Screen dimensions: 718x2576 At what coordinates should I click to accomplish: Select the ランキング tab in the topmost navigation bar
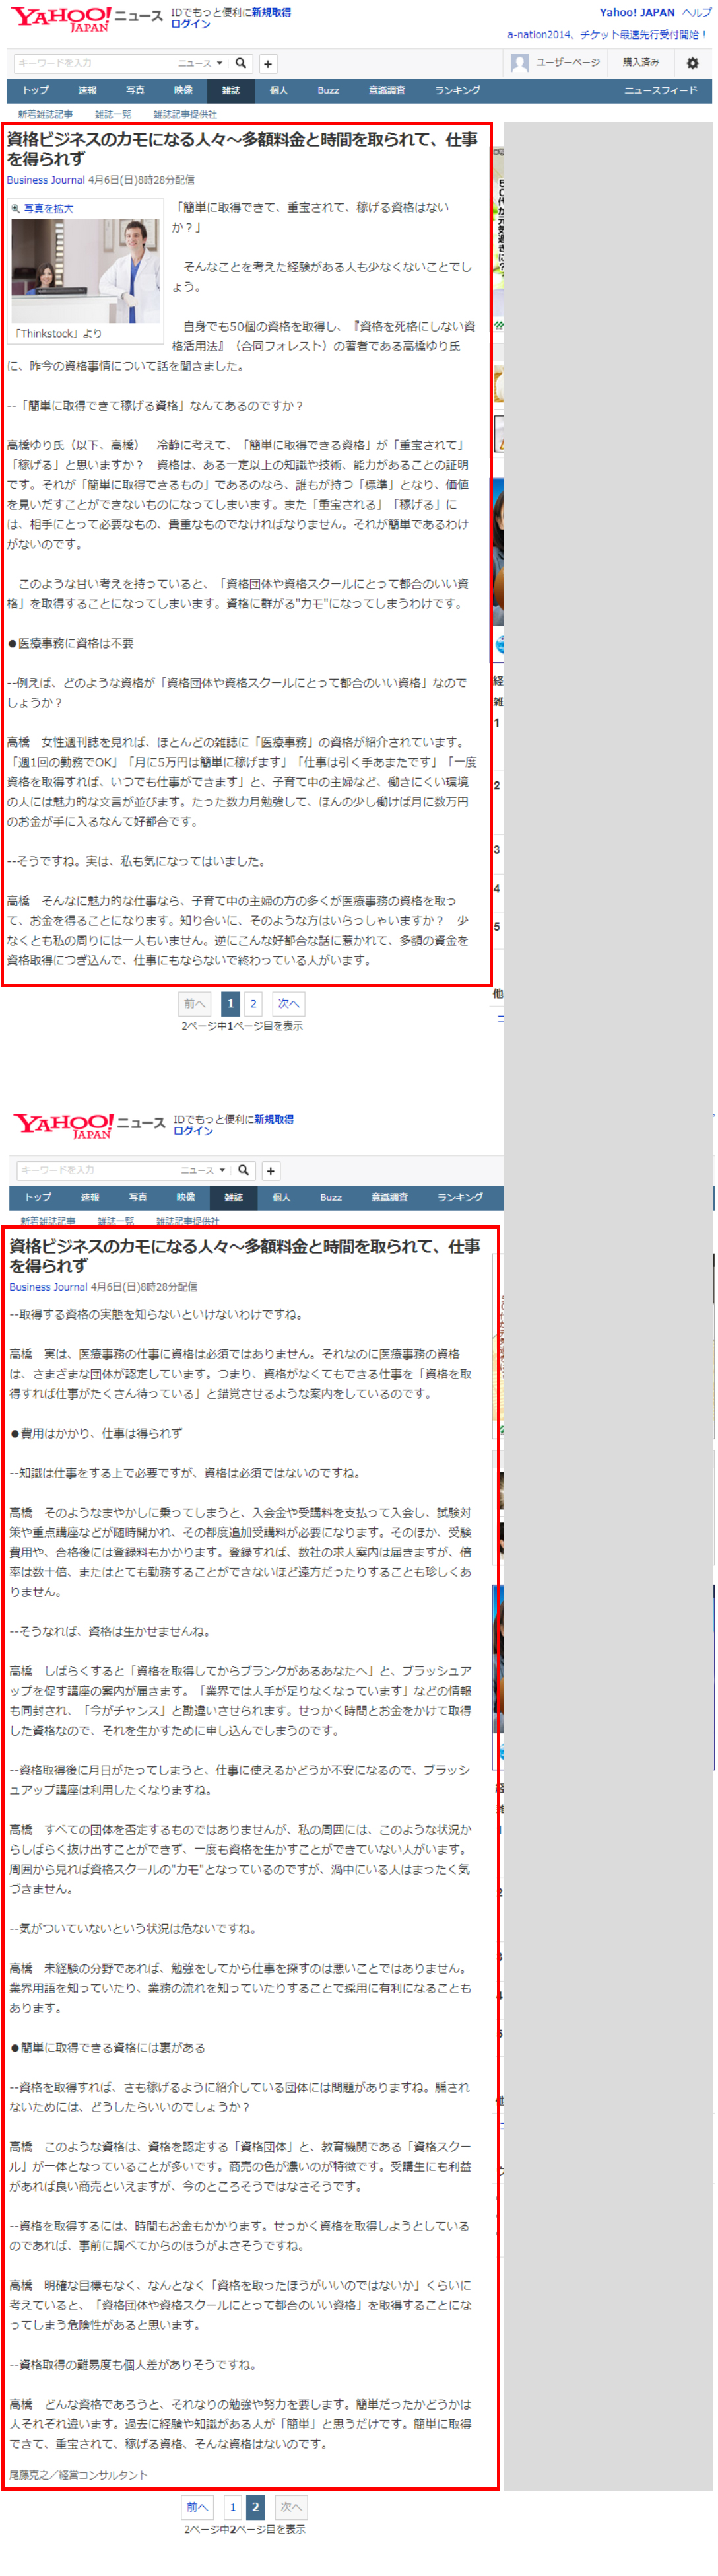pos(457,91)
